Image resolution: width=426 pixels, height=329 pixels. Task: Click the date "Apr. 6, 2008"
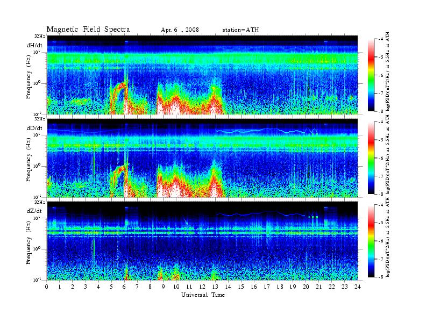coord(180,30)
